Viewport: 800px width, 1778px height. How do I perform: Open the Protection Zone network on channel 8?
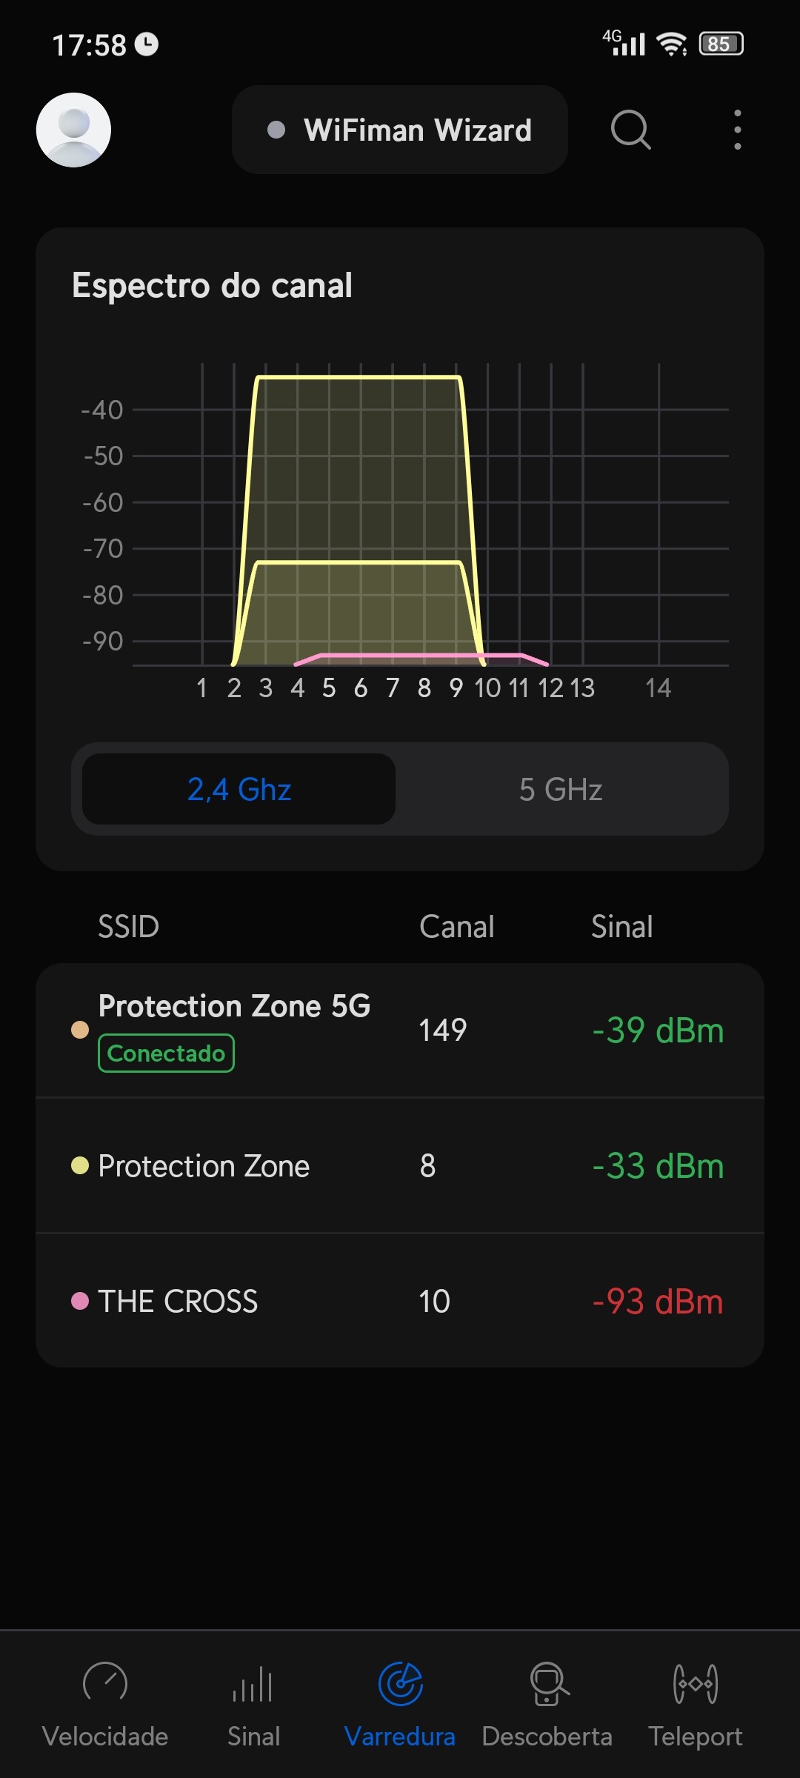click(x=400, y=1166)
